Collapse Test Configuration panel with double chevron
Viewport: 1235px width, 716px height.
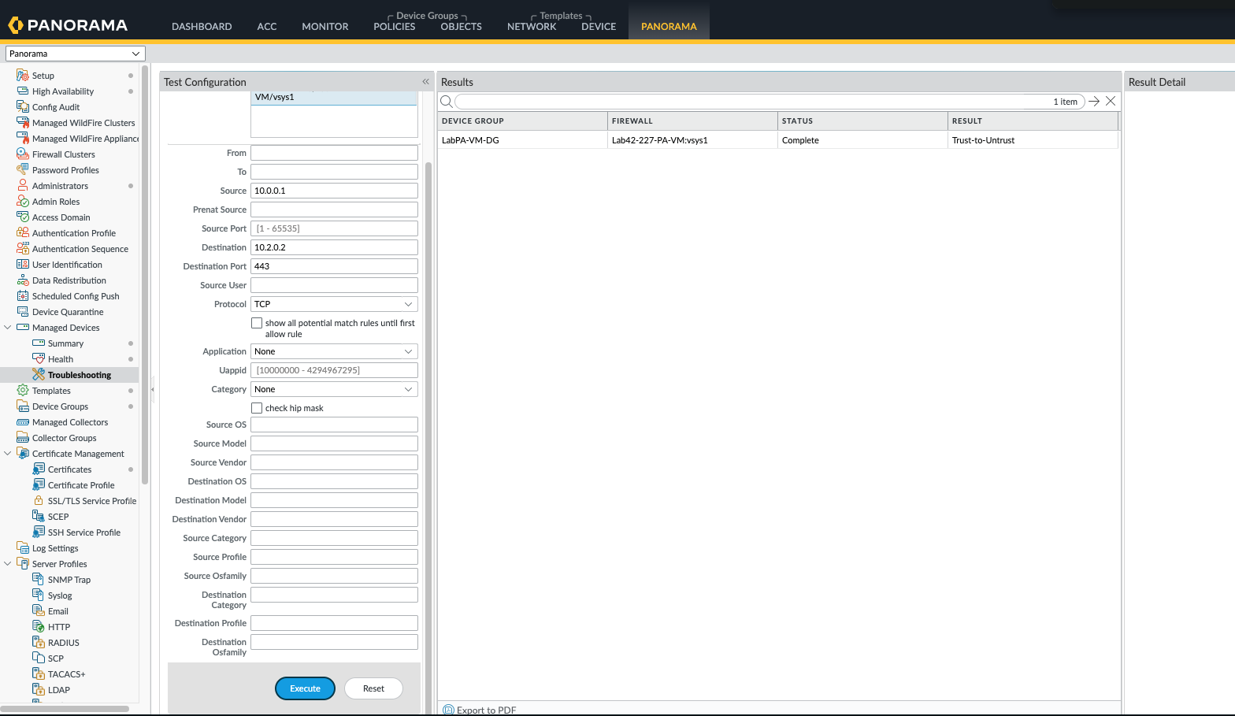(x=425, y=82)
